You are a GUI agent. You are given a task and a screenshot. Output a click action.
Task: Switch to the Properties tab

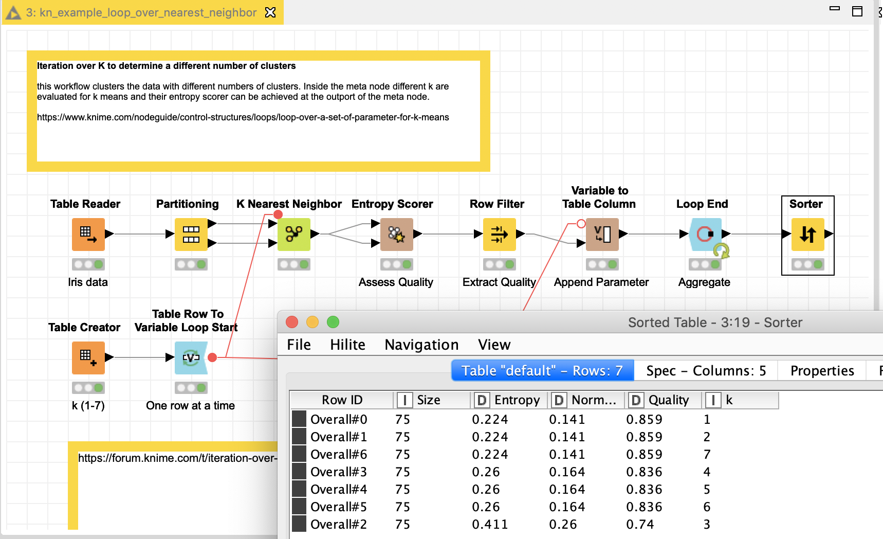click(x=822, y=371)
